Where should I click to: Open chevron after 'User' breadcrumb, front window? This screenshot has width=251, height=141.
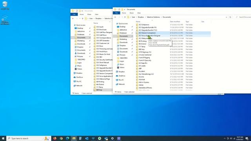(136, 17)
